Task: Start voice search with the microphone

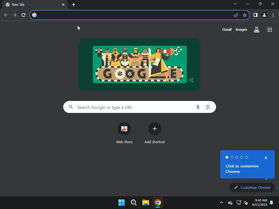Action: (198, 107)
